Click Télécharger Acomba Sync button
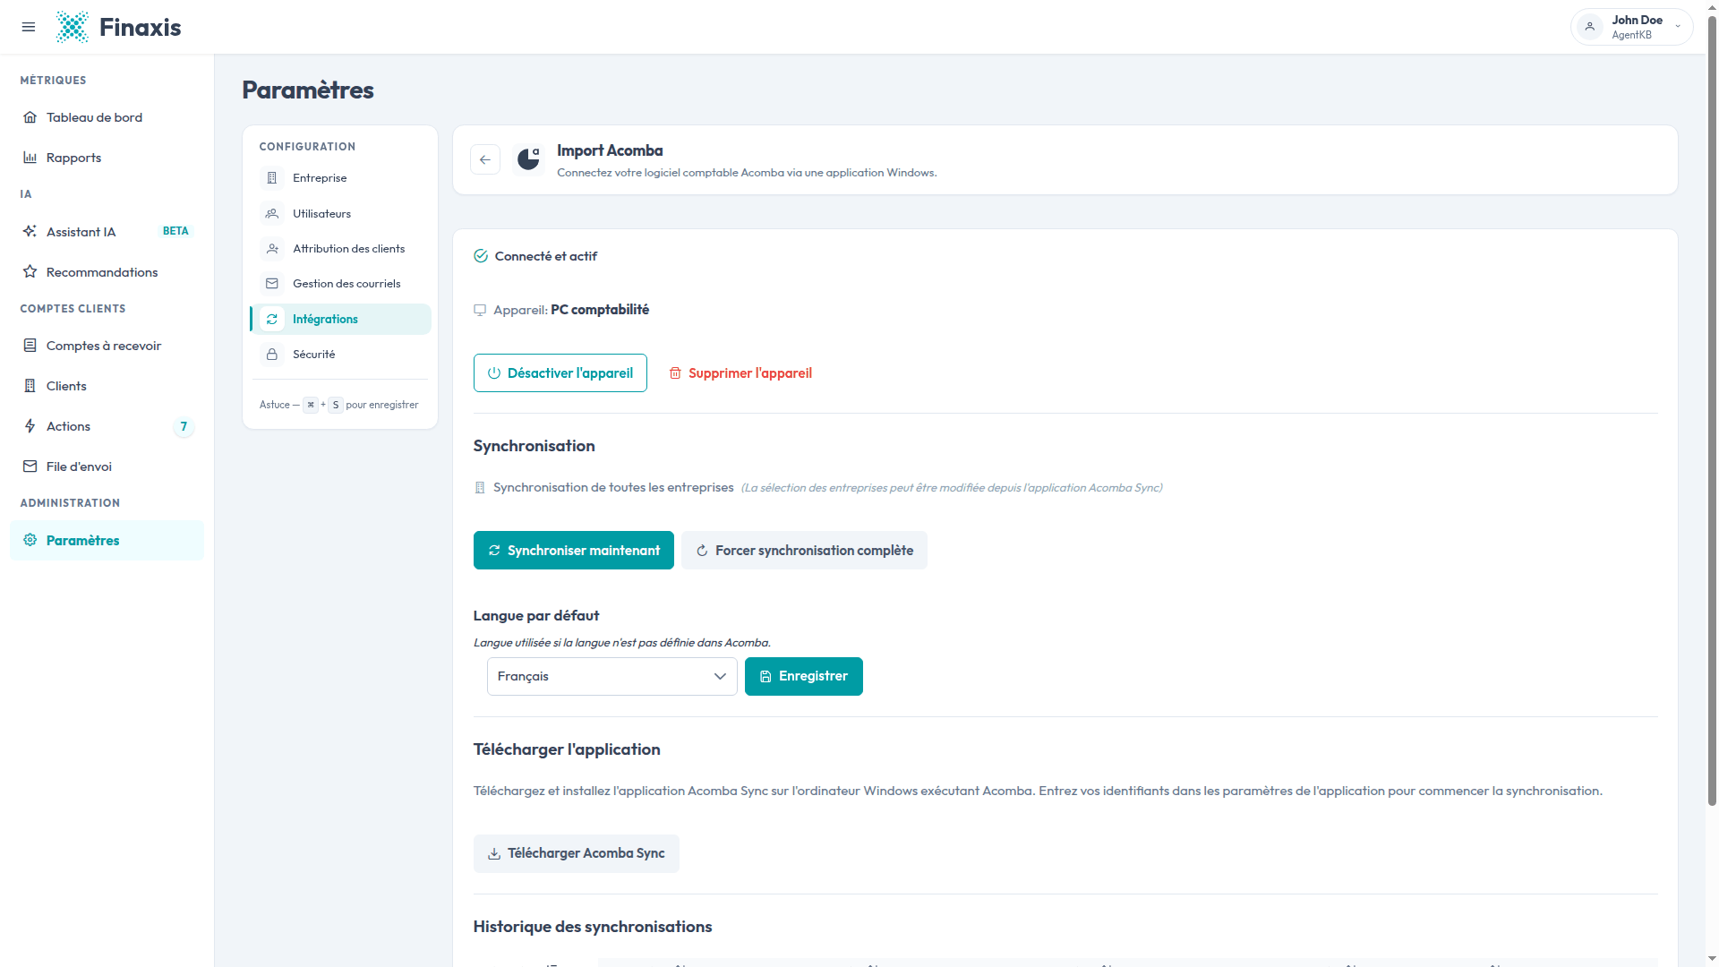The image size is (1719, 967). [577, 854]
